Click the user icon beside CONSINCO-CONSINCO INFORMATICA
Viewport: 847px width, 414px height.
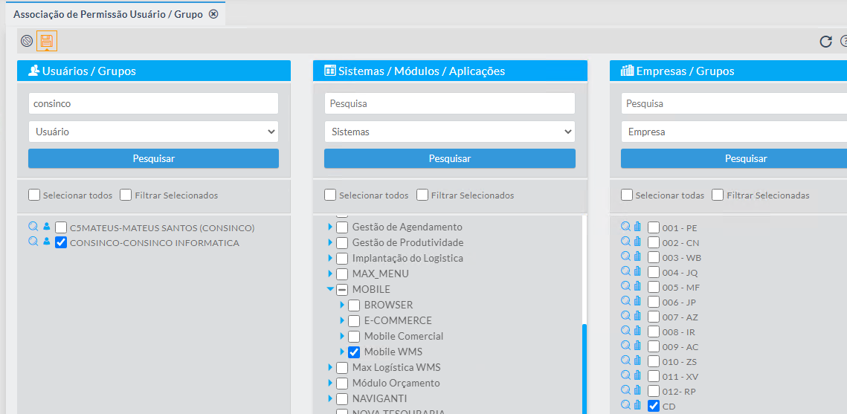pos(46,242)
